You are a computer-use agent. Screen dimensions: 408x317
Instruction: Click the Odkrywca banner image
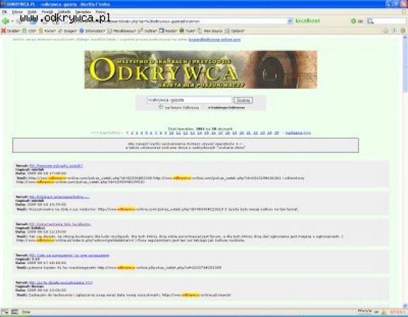pos(201,69)
